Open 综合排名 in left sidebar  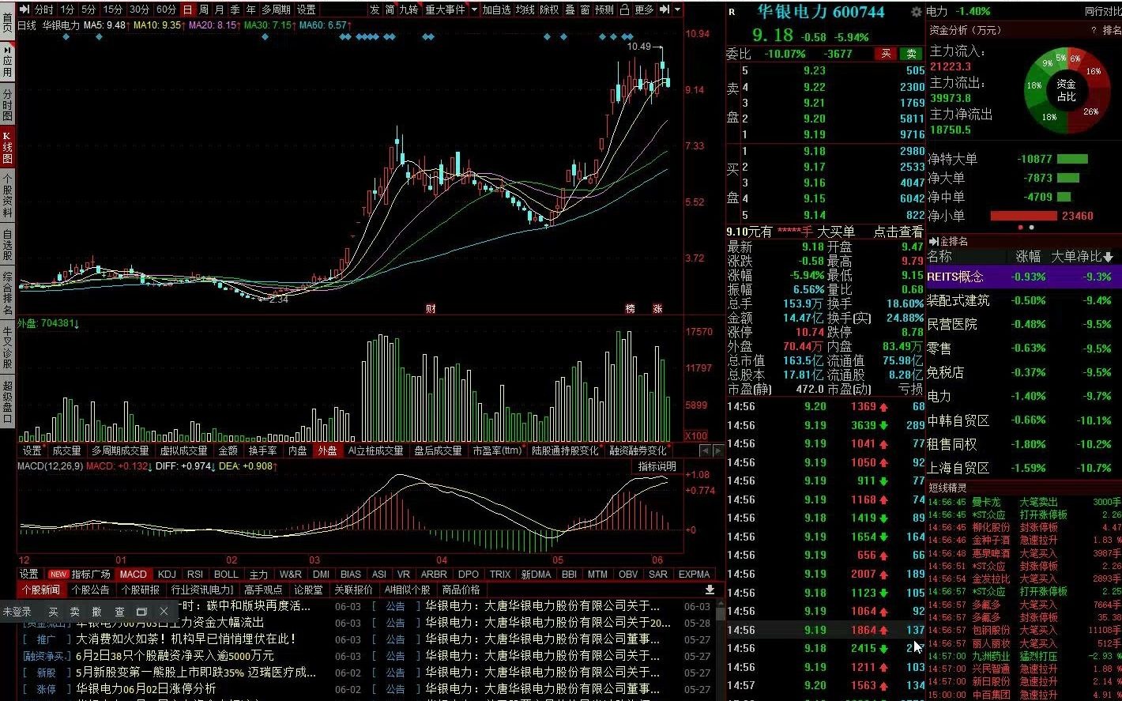pos(7,294)
